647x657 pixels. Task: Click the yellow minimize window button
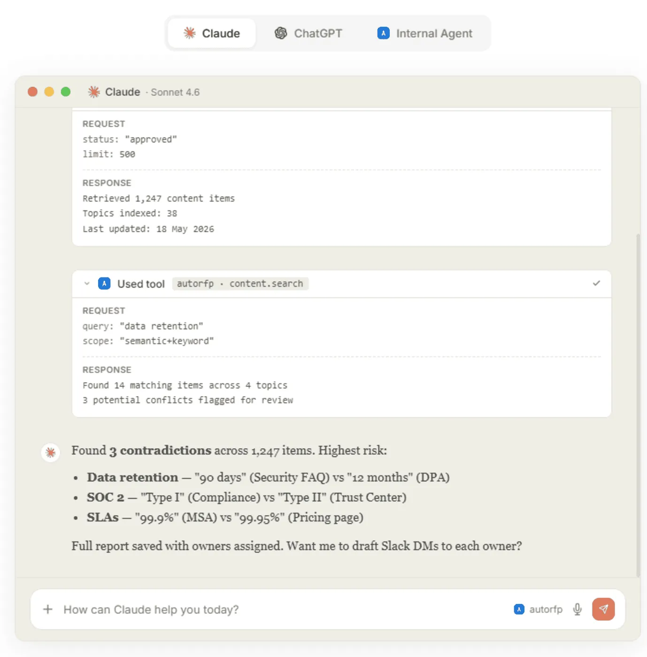point(49,92)
